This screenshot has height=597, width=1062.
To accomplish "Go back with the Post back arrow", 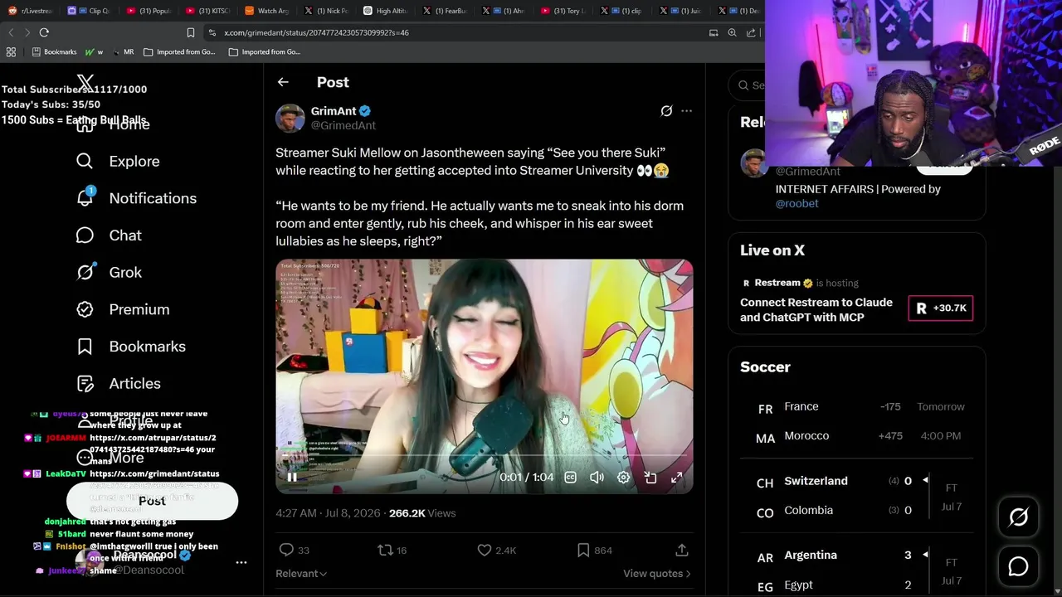I will coord(283,82).
